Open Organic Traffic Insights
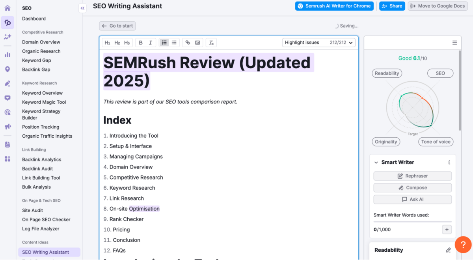 tap(47, 136)
